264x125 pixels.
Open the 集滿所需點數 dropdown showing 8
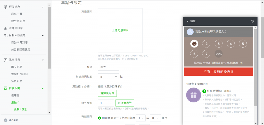[109, 77]
